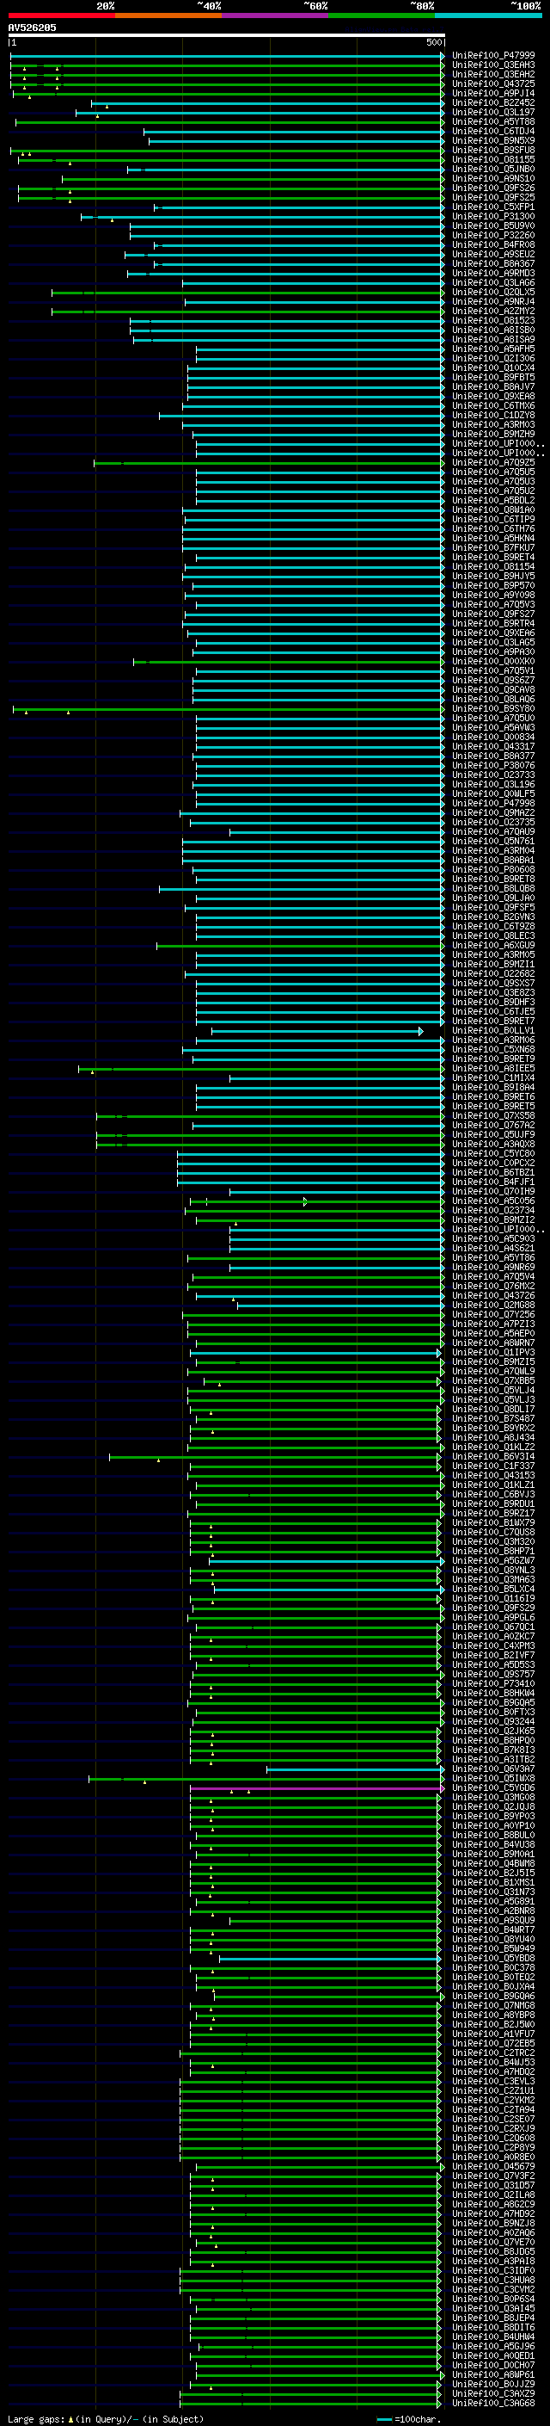Select the UniRef100_A3RM06 label

coord(492,1040)
